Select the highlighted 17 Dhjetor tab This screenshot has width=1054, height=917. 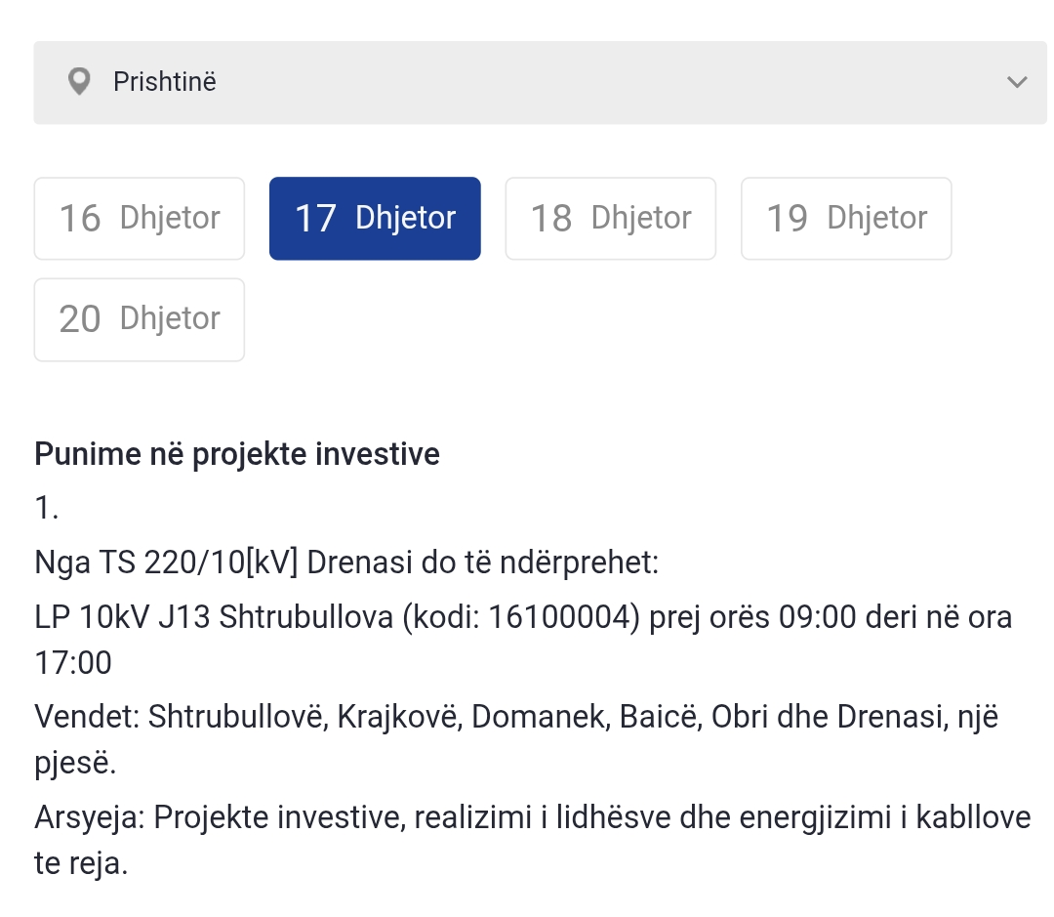click(375, 219)
